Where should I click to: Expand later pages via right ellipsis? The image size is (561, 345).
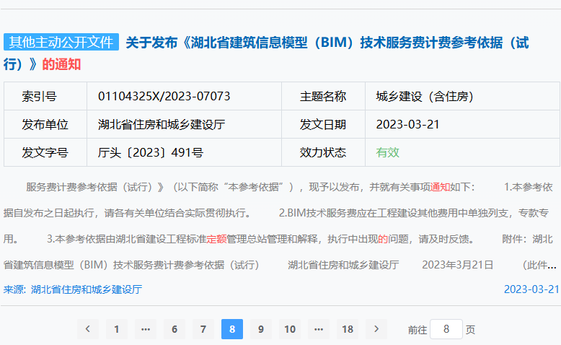(319, 329)
